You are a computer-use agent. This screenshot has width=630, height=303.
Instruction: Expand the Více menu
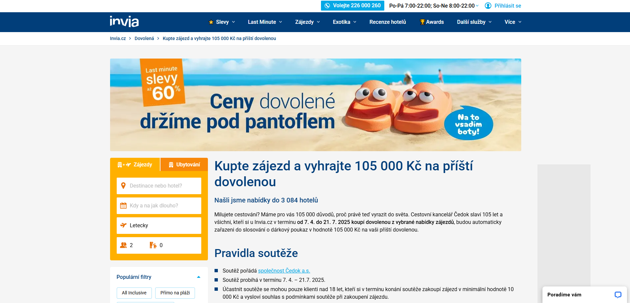(x=513, y=22)
